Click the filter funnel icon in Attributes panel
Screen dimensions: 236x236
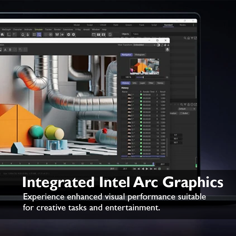click(185, 104)
